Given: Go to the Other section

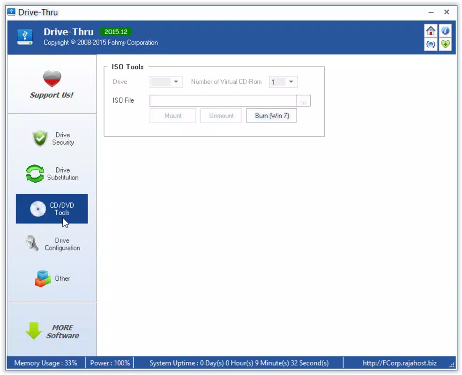Looking at the screenshot, I should click(52, 278).
